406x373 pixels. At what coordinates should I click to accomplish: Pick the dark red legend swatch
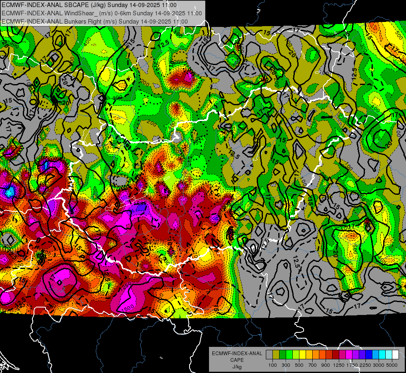(x=335, y=355)
